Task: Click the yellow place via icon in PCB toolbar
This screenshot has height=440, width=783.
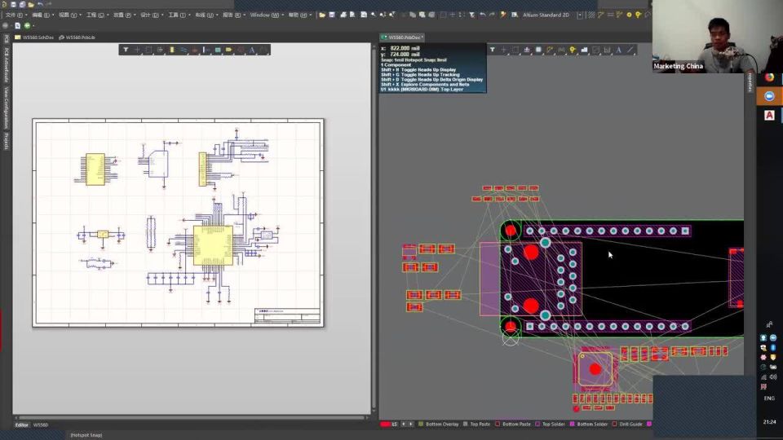Action: pos(573,50)
